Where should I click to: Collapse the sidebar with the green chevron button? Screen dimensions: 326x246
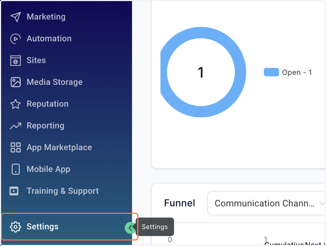130,228
